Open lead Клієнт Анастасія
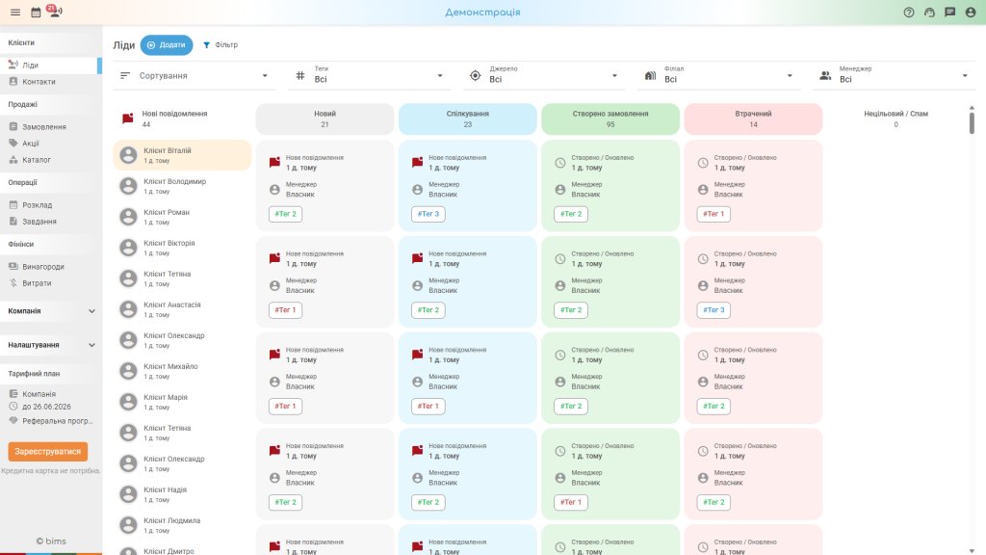Image resolution: width=986 pixels, height=555 pixels. coord(182,309)
